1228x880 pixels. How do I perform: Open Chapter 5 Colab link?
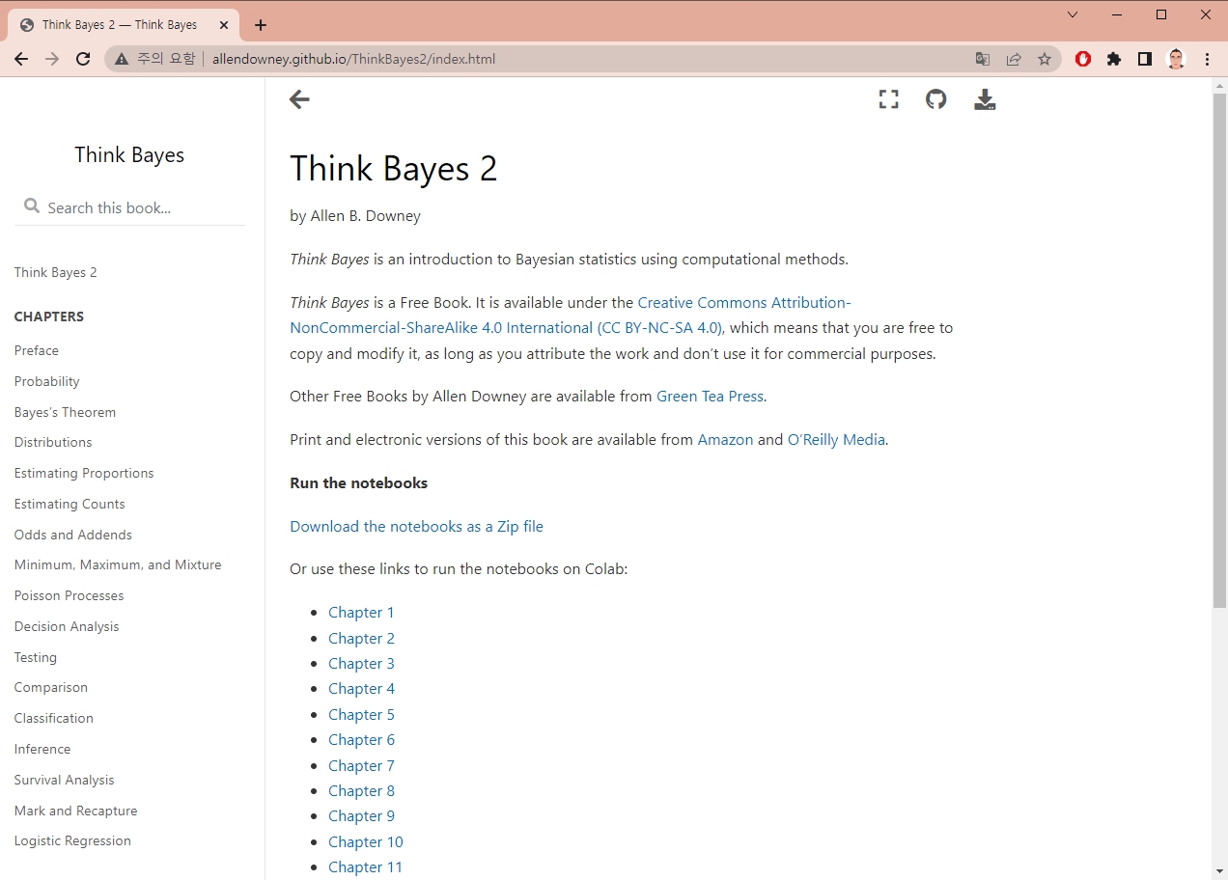pyautogui.click(x=361, y=715)
